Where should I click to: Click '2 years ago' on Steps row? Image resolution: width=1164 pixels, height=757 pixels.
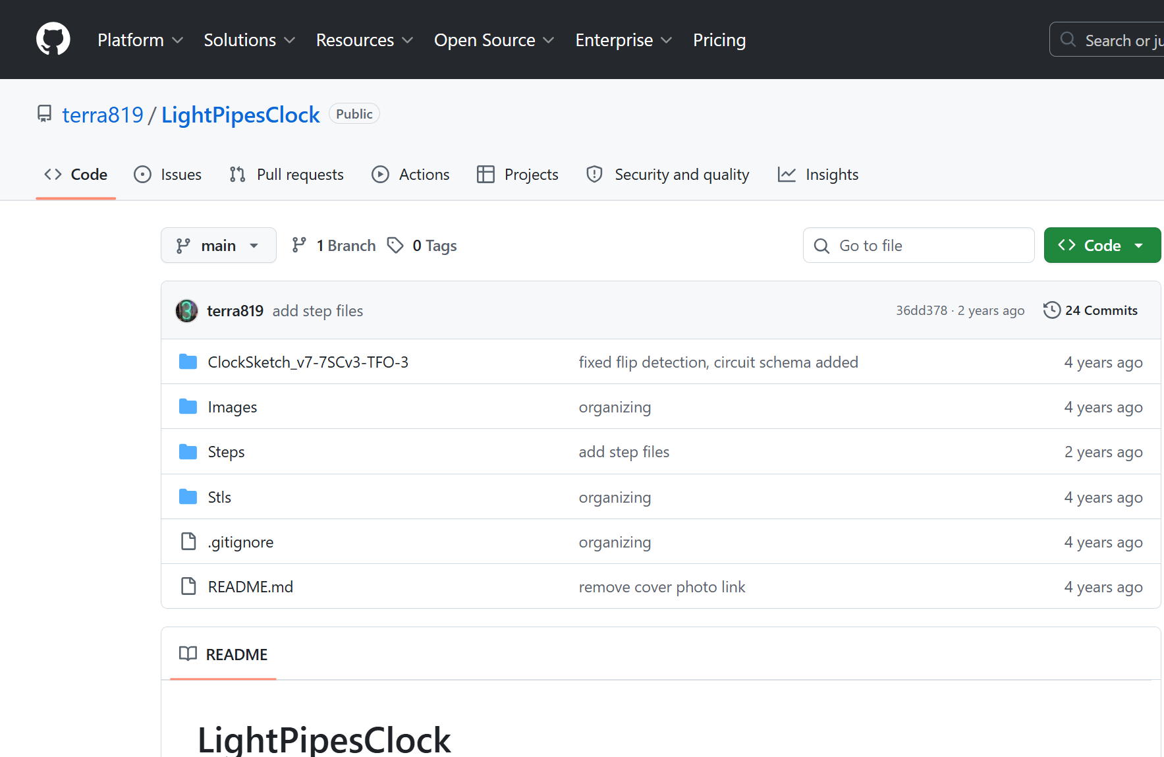coord(1103,452)
